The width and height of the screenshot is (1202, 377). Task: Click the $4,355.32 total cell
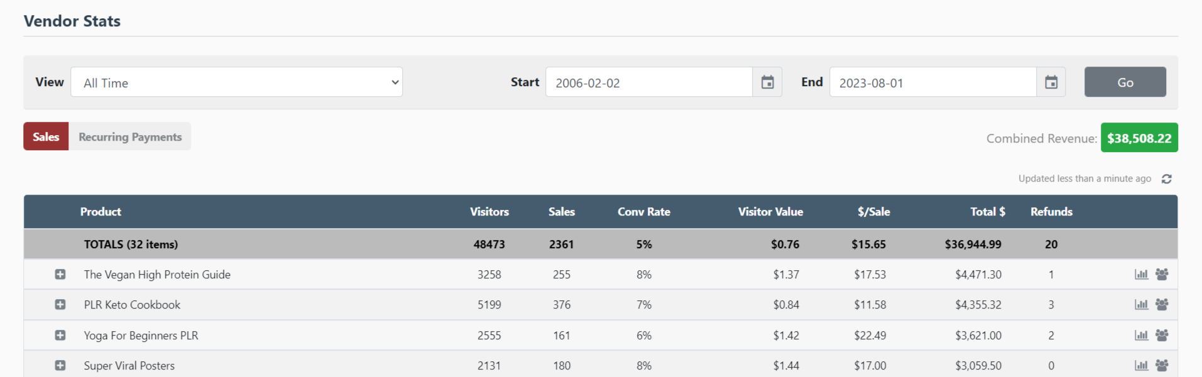pyautogui.click(x=978, y=305)
